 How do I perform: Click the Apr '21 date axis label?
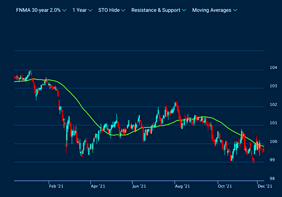coord(97,186)
